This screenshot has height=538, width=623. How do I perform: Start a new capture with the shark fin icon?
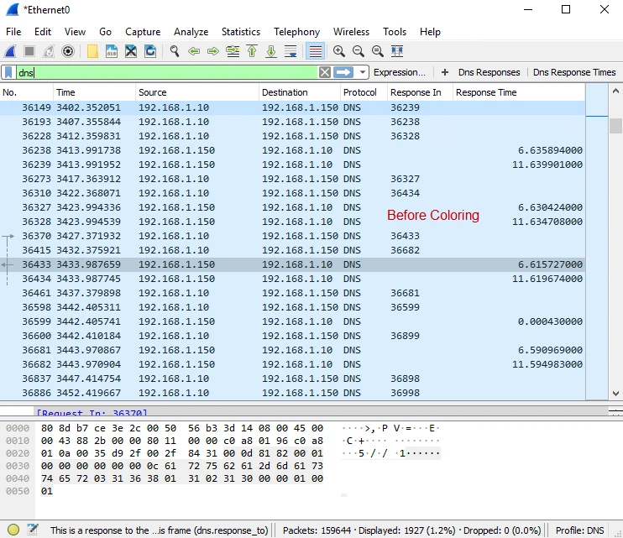point(10,51)
